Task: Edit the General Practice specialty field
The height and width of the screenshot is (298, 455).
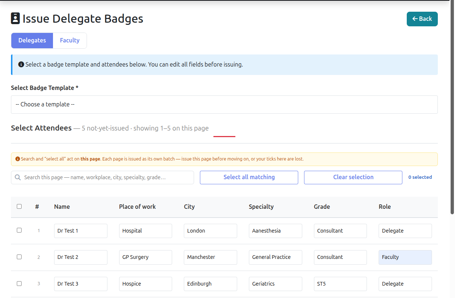Action: 276,257
